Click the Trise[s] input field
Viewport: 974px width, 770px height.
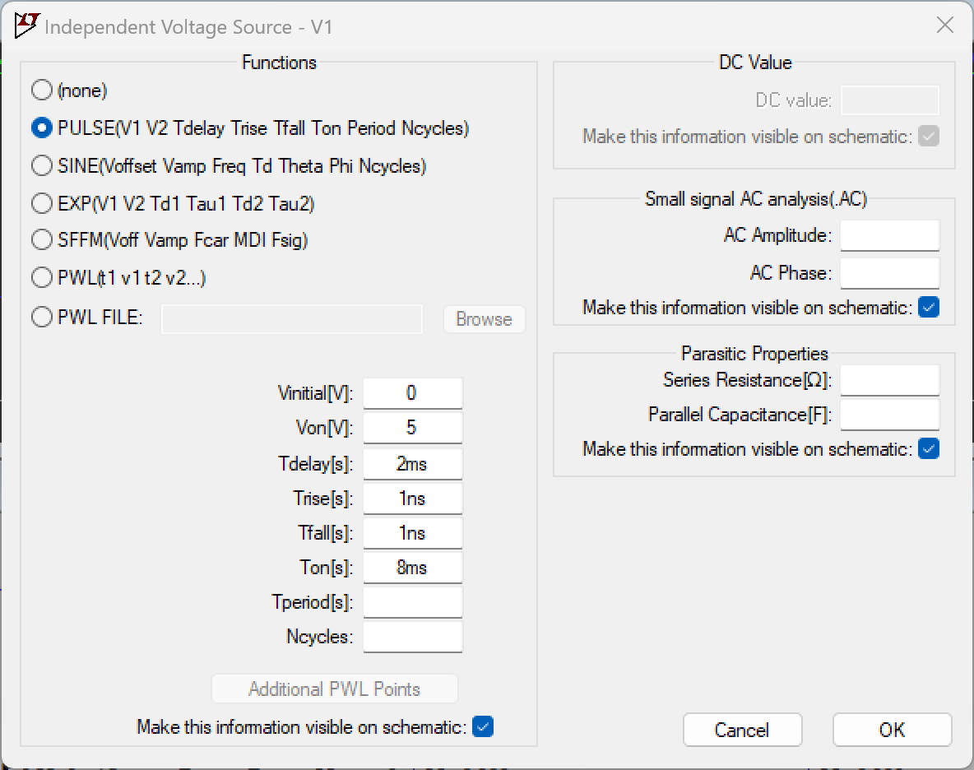[x=412, y=499]
